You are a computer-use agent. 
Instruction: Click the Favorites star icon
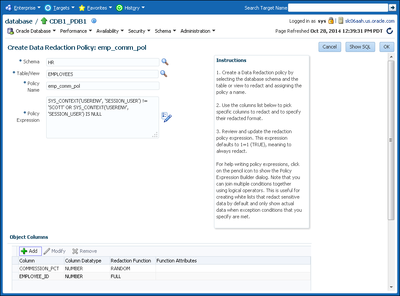[82, 8]
